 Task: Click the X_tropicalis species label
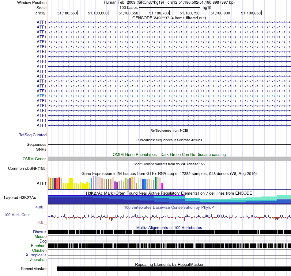36,255
